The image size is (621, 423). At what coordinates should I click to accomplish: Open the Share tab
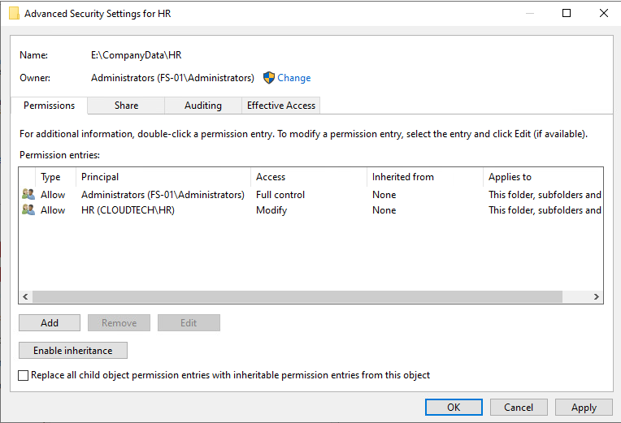(x=126, y=106)
